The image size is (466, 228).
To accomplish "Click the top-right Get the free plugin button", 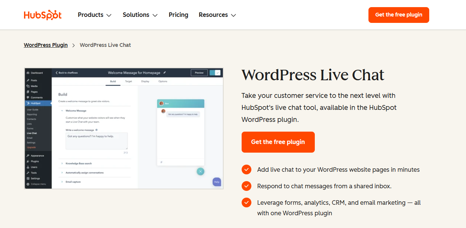I will tap(398, 15).
